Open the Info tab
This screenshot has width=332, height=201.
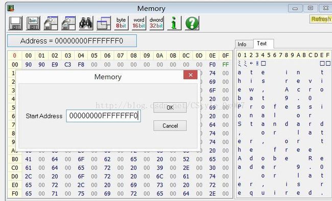pos(242,44)
